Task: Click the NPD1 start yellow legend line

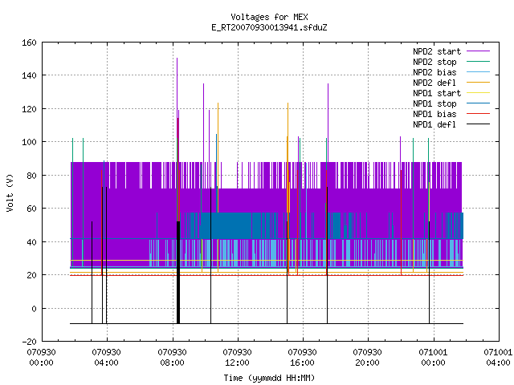Action: point(479,93)
